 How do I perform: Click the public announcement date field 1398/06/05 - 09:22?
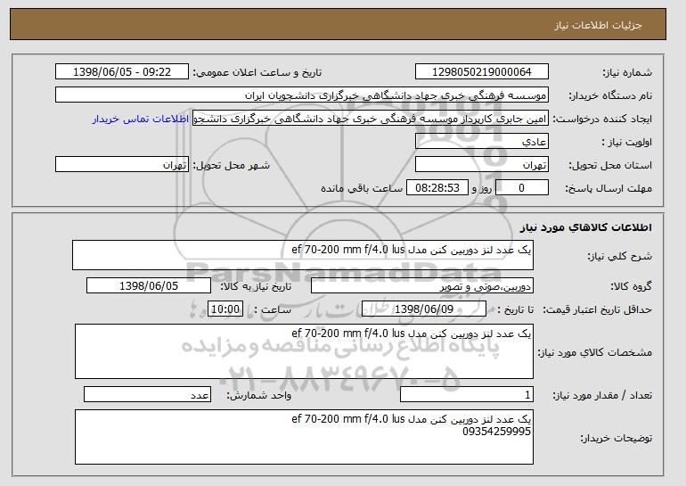122,72
